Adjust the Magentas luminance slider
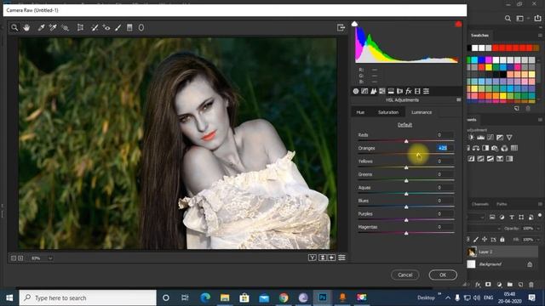This screenshot has width=545, height=306. (x=406, y=233)
